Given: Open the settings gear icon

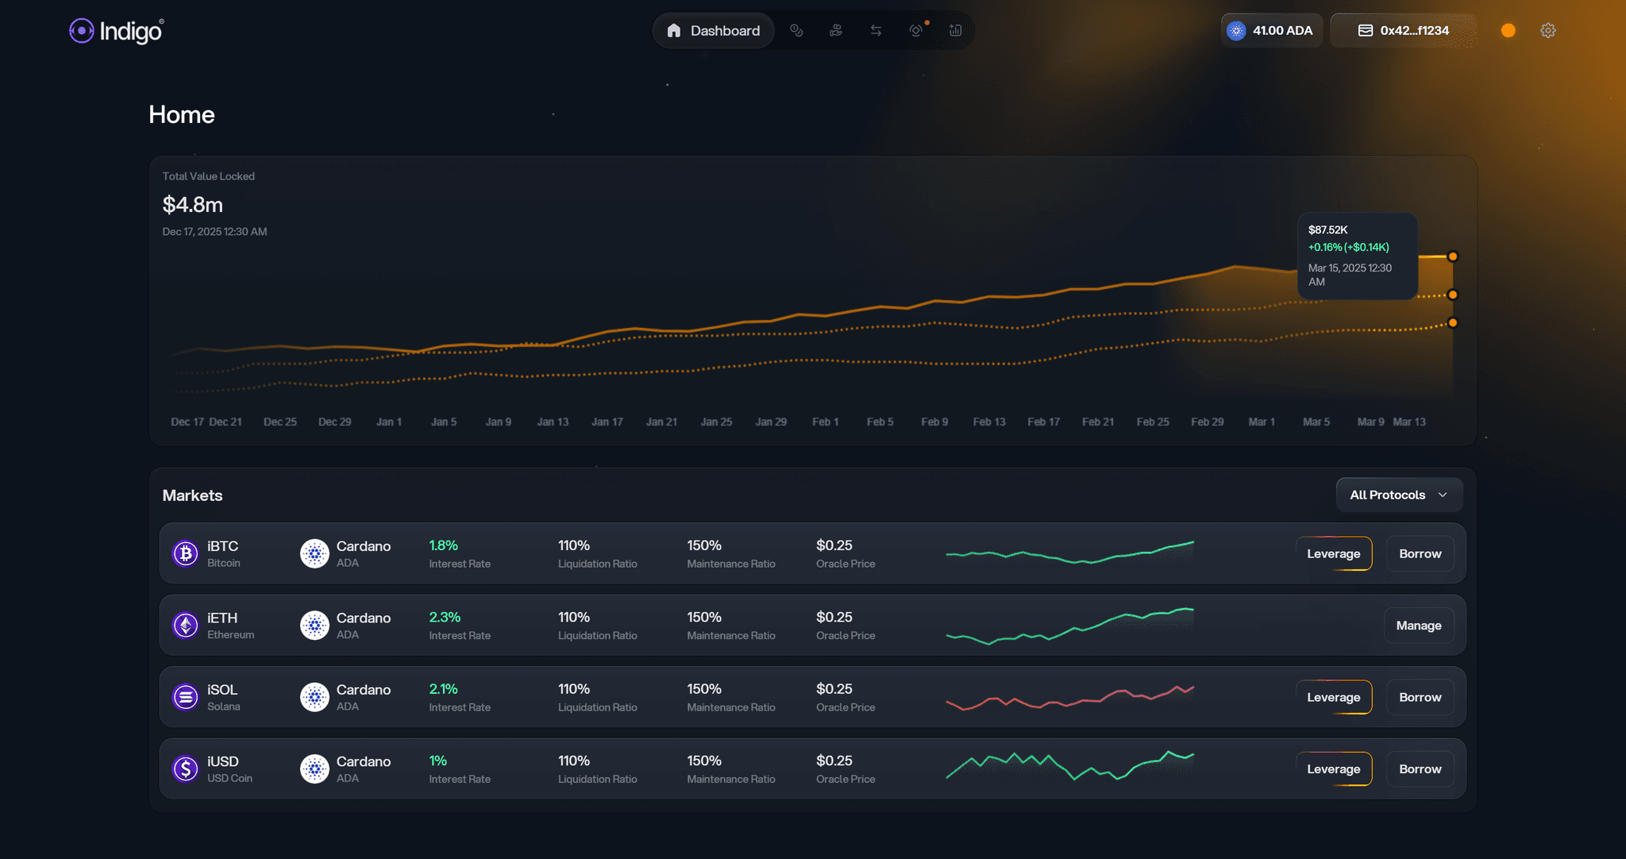Looking at the screenshot, I should point(1547,30).
